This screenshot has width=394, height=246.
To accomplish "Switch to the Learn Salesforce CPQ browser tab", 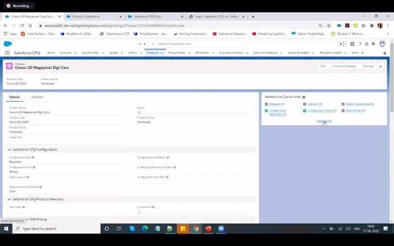I will (217, 17).
